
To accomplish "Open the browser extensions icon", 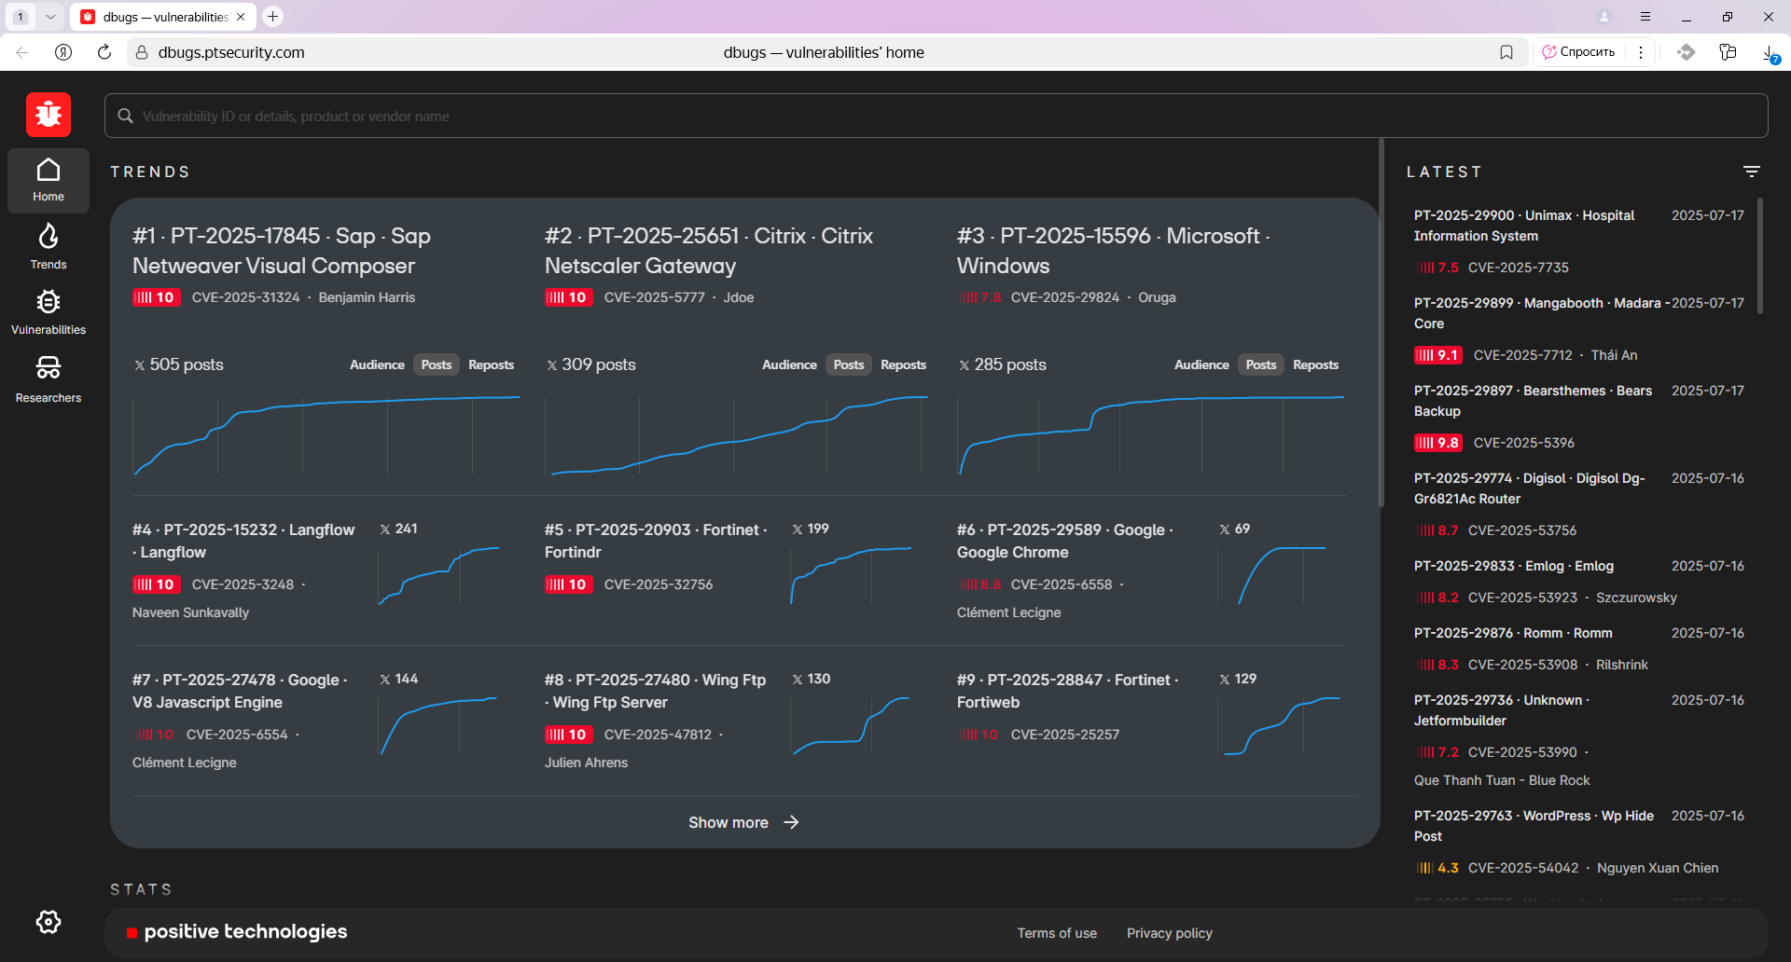I will [x=1686, y=52].
